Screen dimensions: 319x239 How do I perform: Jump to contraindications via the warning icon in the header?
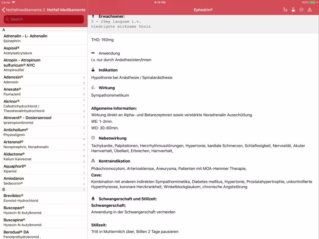click(x=310, y=10)
